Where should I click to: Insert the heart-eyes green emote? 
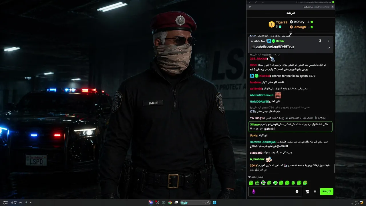coord(305,183)
